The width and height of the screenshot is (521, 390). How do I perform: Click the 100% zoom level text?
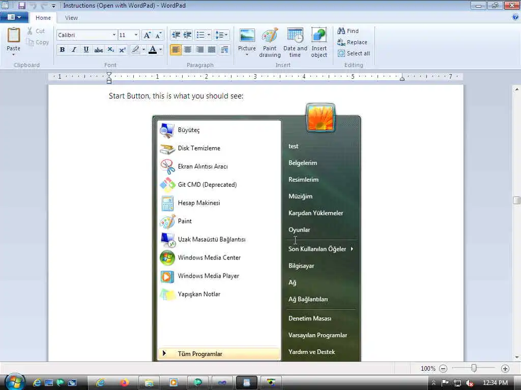point(427,369)
